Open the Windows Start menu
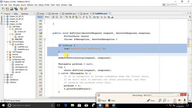The height and width of the screenshot is (108, 192). (x=3, y=105)
